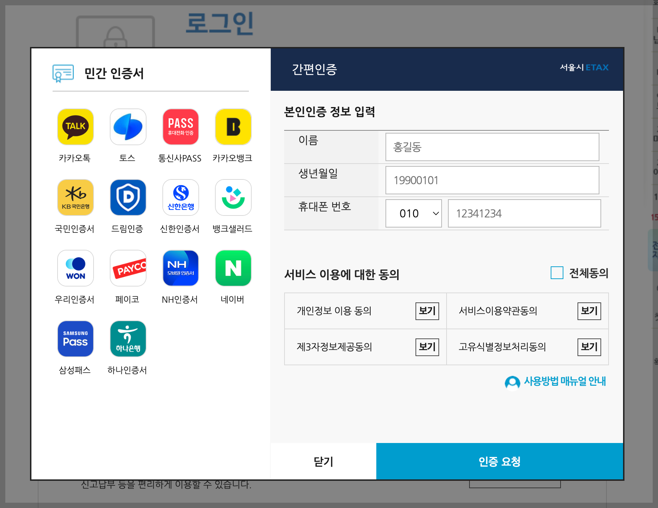Click the 민간 인증서 certificate header icon

[63, 73]
